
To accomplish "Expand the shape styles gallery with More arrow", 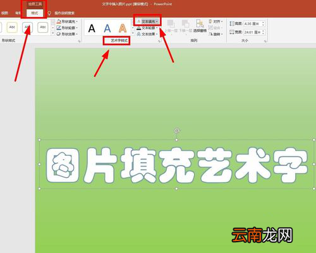I will pos(53,33).
